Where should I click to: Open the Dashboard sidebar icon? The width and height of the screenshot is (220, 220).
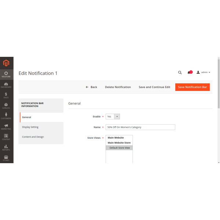coord(6,85)
